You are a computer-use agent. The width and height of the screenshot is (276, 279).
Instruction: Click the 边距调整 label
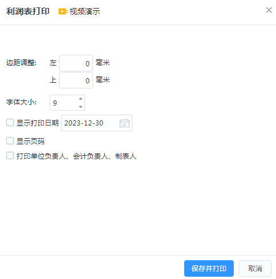tap(21, 63)
